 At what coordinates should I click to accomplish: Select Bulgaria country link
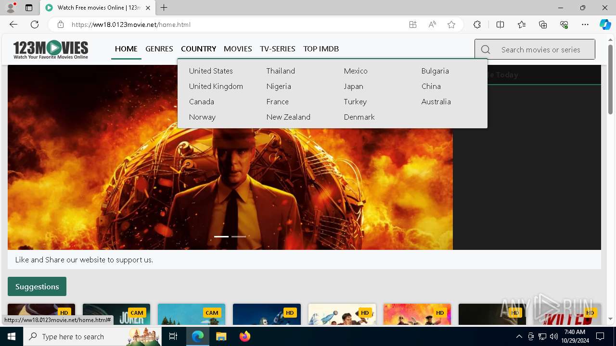(435, 71)
